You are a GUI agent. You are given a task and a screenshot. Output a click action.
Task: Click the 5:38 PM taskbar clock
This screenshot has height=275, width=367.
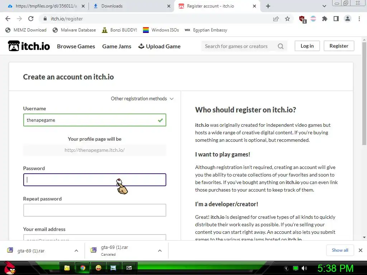click(335, 268)
